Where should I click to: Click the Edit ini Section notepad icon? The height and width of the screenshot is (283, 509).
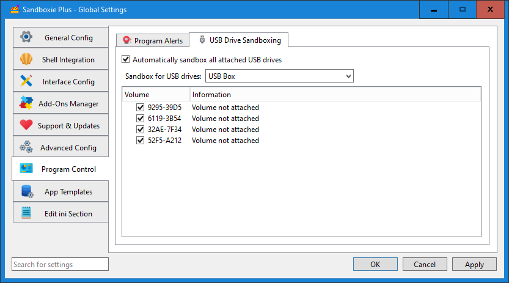click(26, 213)
